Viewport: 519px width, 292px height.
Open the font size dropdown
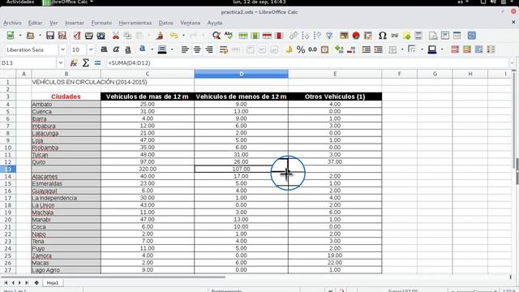pyautogui.click(x=91, y=49)
